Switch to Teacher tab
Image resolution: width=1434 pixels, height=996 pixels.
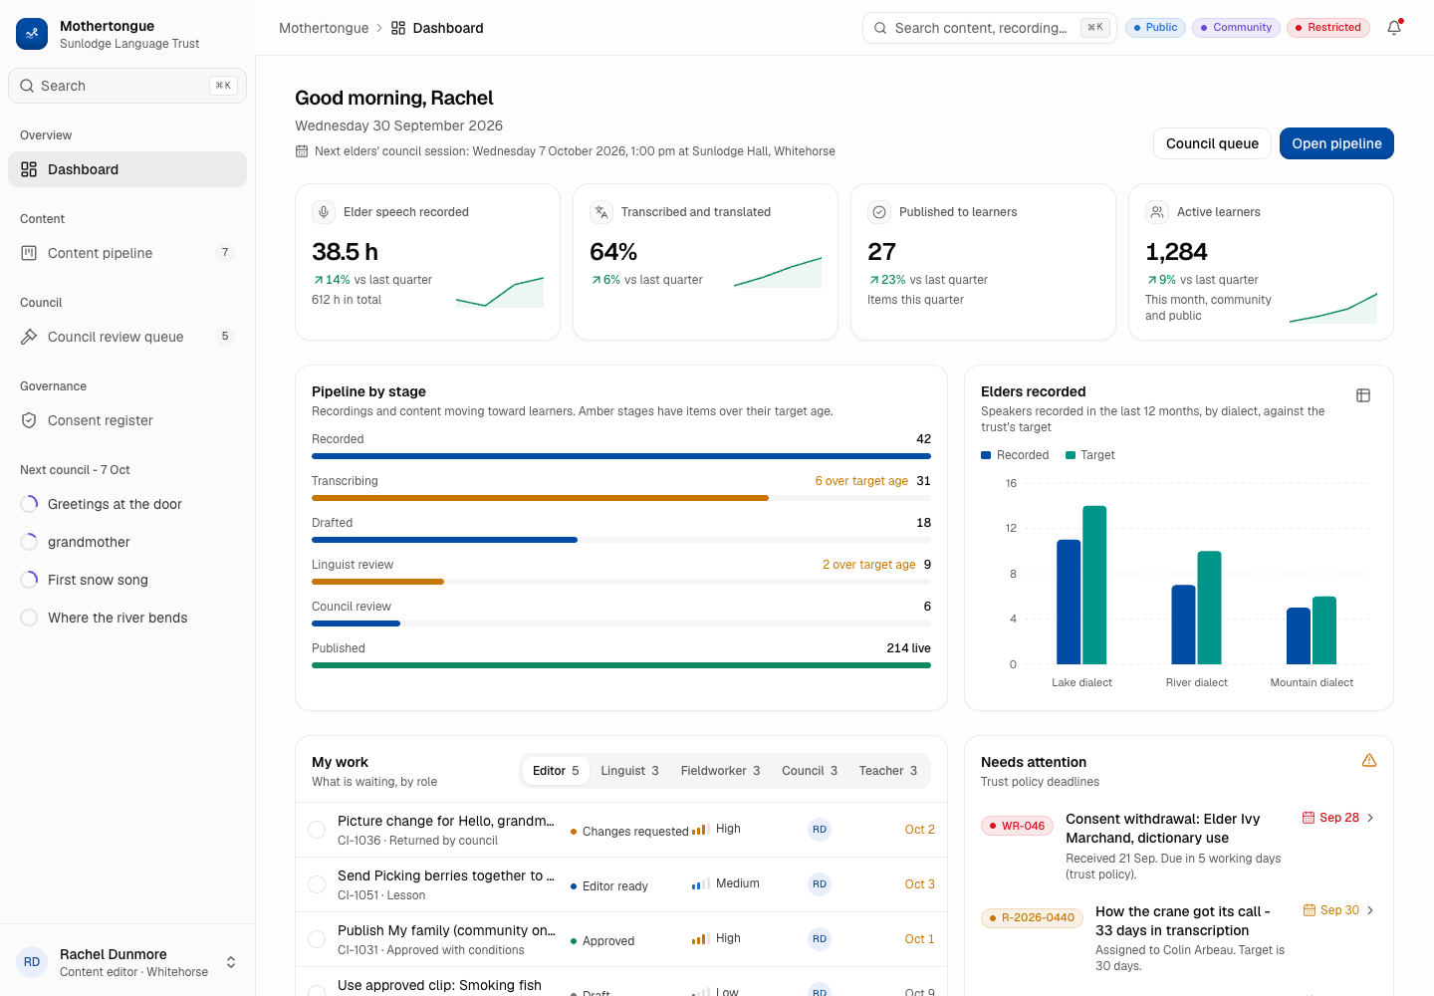888,771
